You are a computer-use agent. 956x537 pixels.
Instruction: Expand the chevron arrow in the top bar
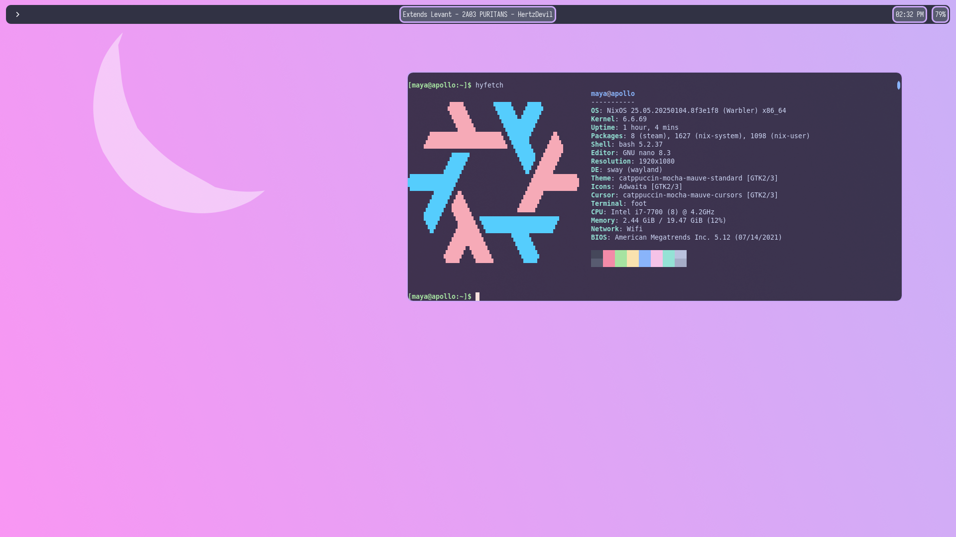pyautogui.click(x=17, y=14)
